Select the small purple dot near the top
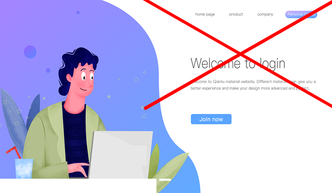The height and width of the screenshot is (193, 332). [x=78, y=12]
